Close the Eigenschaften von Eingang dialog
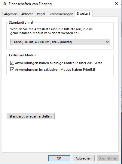Viewport: 122px width, 164px height. coord(117,4)
